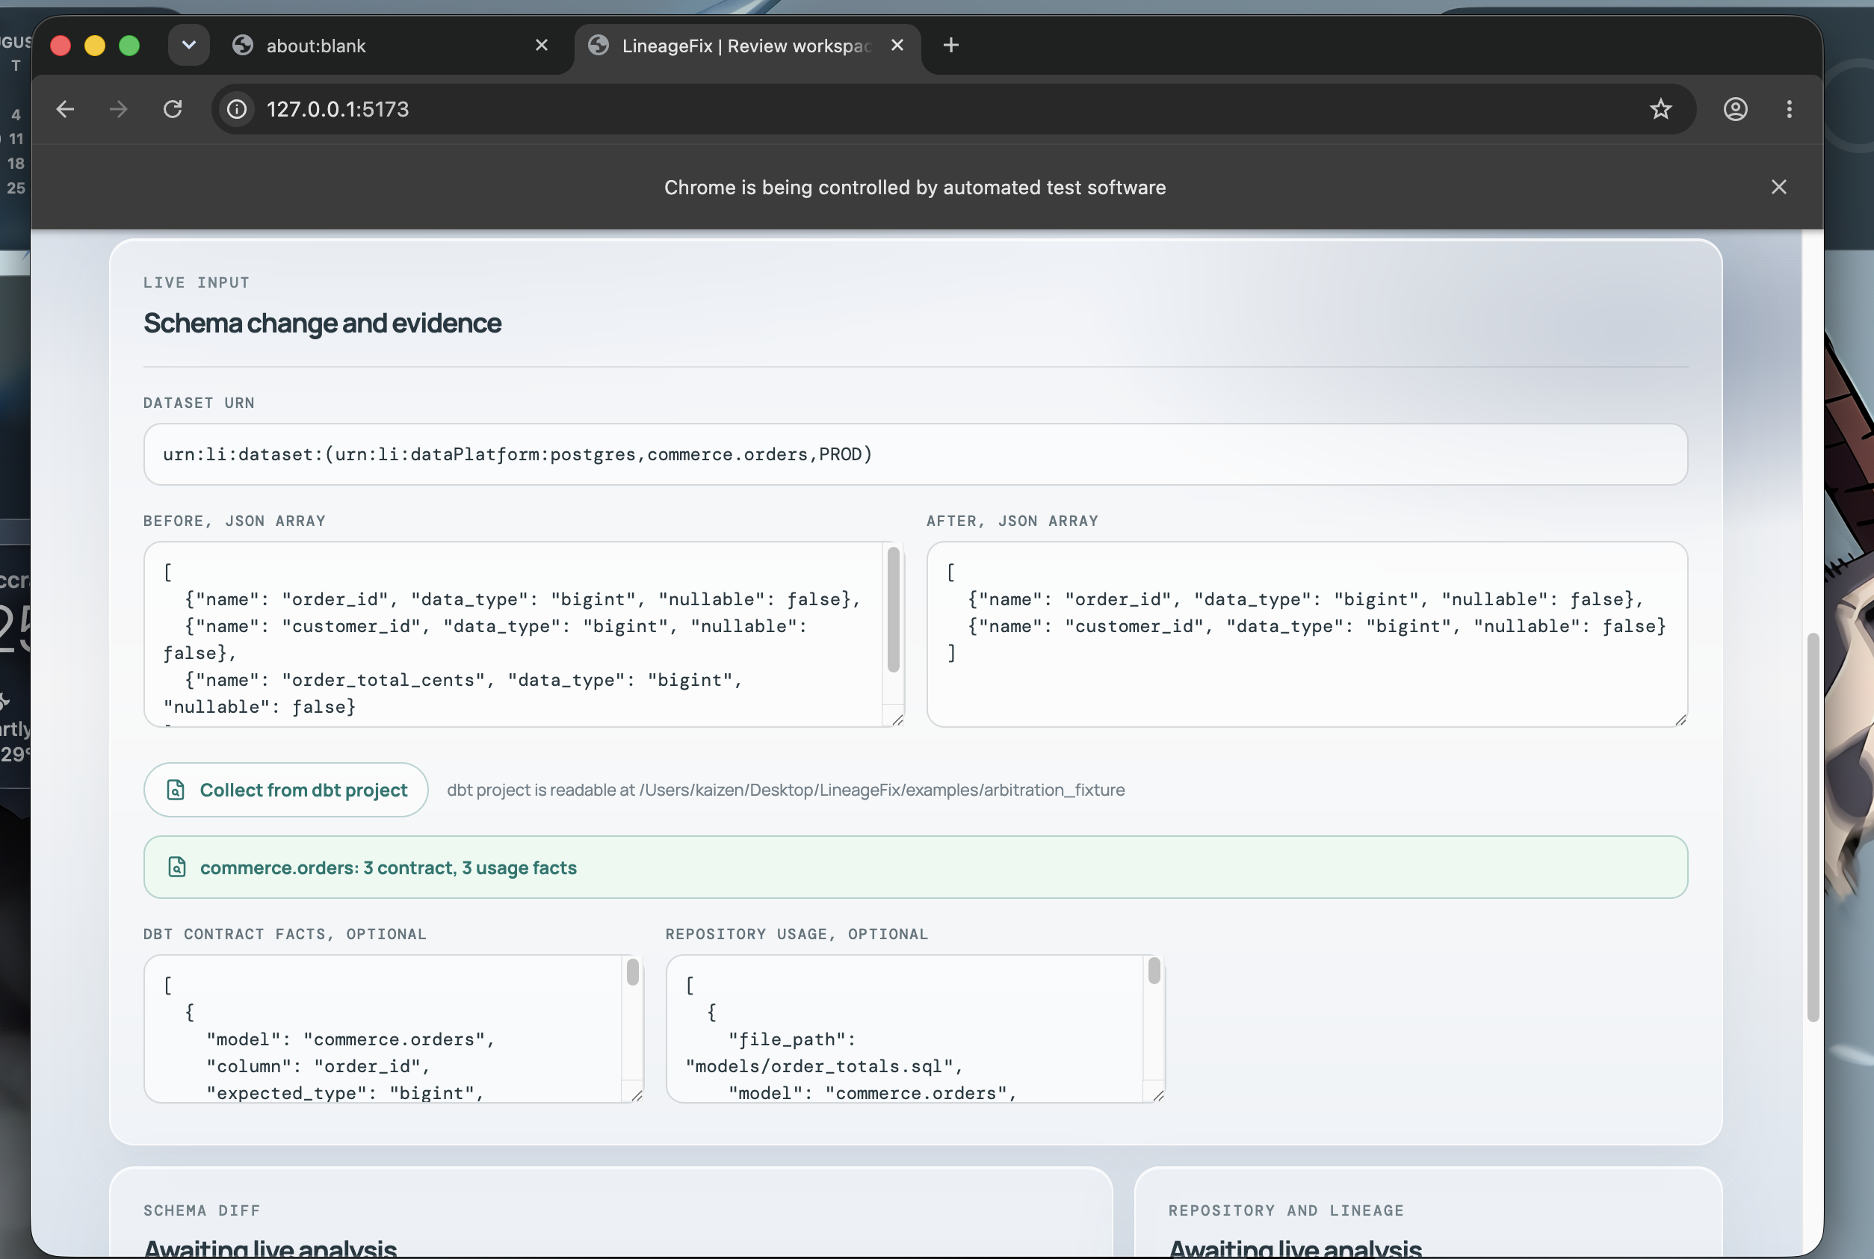Dismiss the automated test software banner
Screen dimensions: 1874x1259
[x=1778, y=187]
